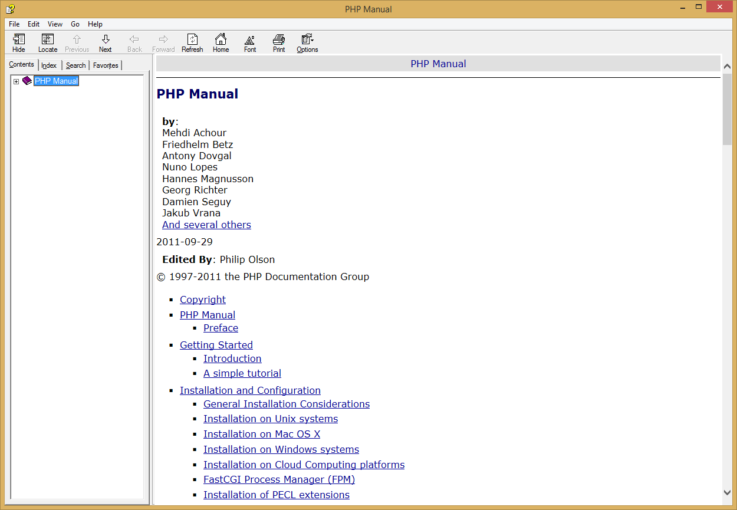Click author name Mehdi Achour
737x510 pixels.
pyautogui.click(x=194, y=133)
